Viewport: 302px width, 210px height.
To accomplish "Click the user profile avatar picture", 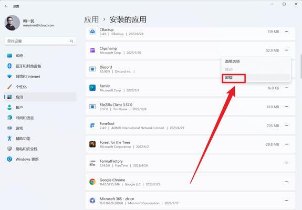I will [12, 23].
